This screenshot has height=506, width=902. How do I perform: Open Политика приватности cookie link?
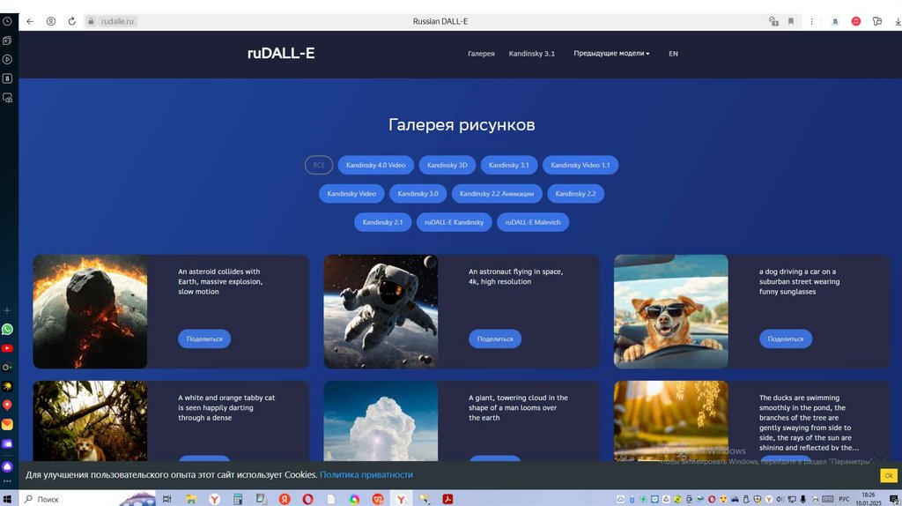click(x=366, y=475)
